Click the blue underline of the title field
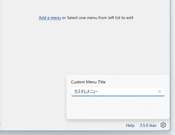The image size is (175, 135). pyautogui.click(x=118, y=96)
